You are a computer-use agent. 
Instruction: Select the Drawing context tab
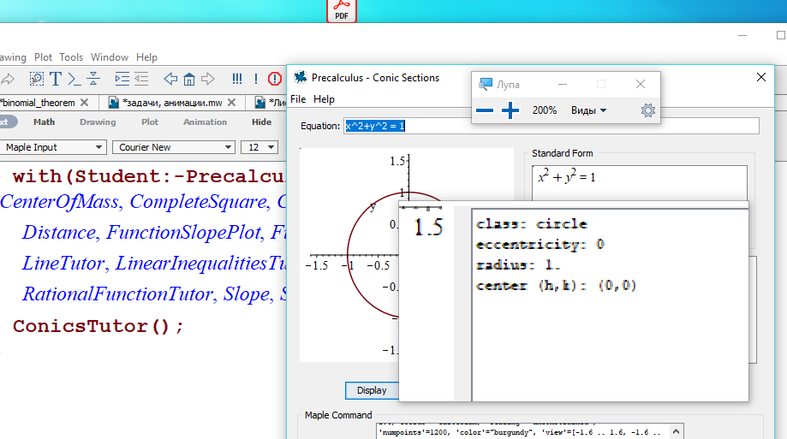coord(98,122)
